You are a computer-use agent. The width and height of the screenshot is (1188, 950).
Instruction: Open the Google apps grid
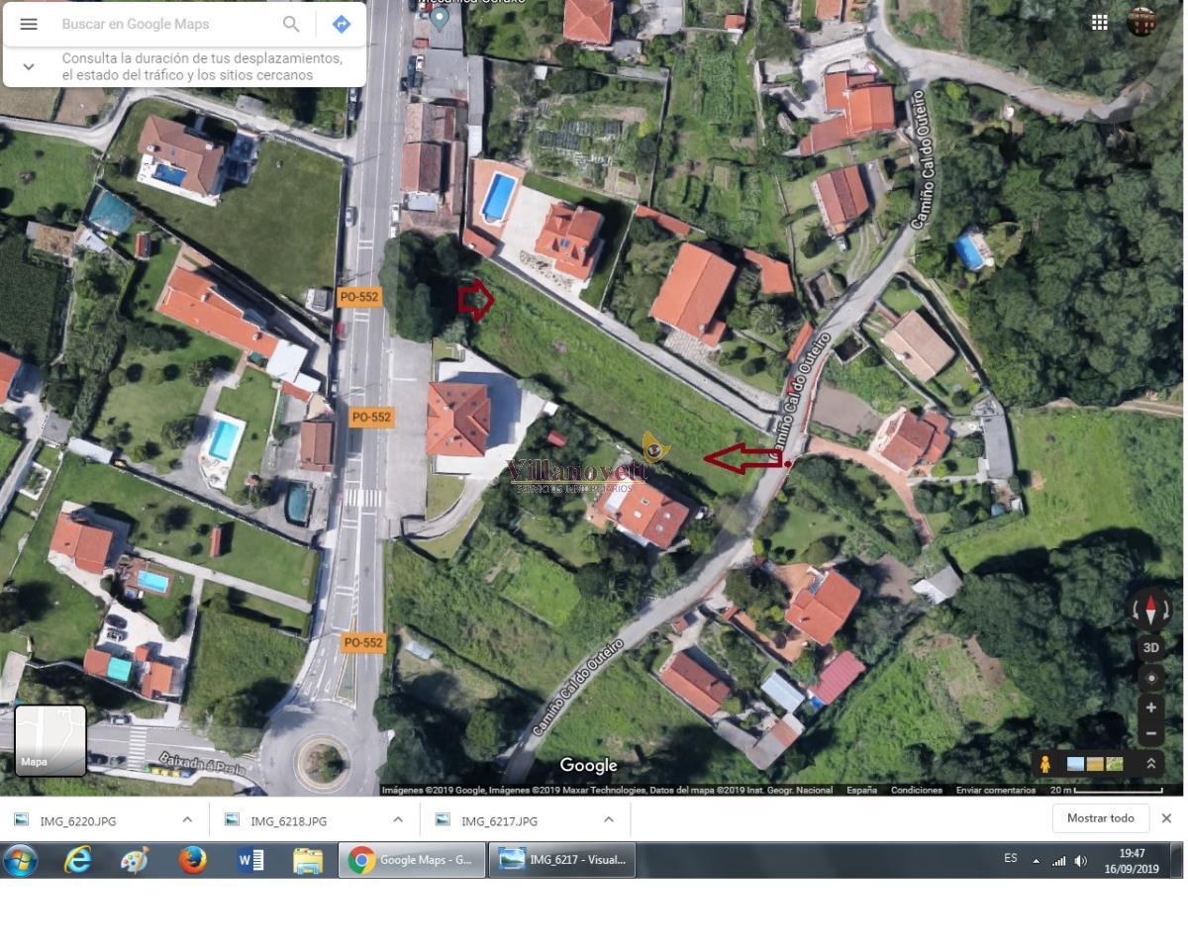(x=1100, y=23)
